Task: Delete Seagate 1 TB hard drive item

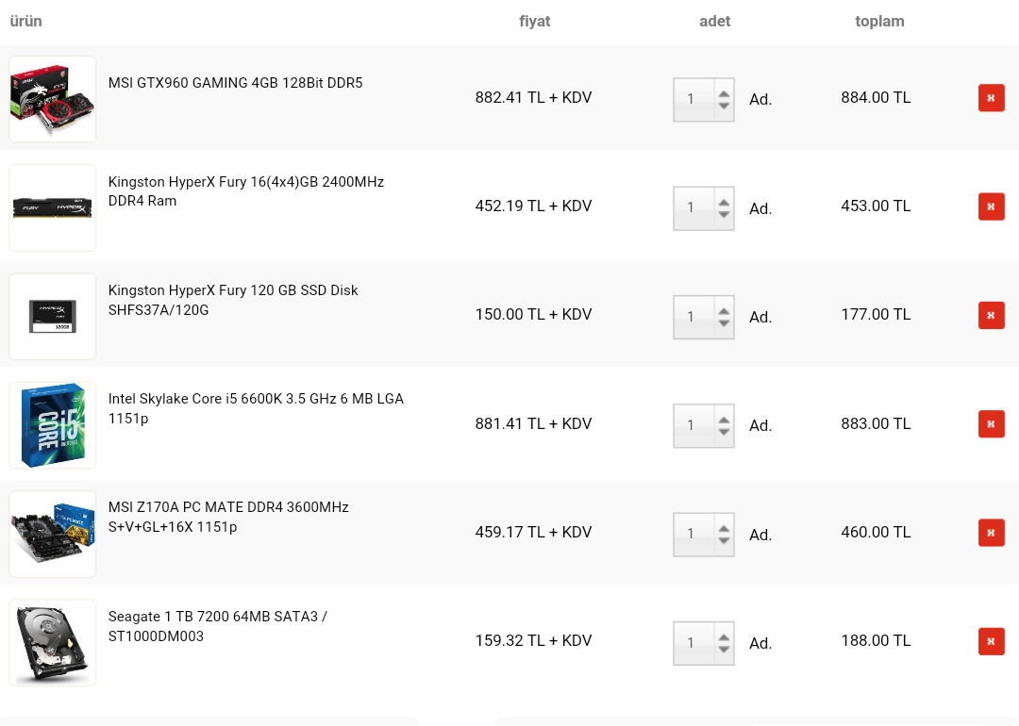Action: point(991,641)
